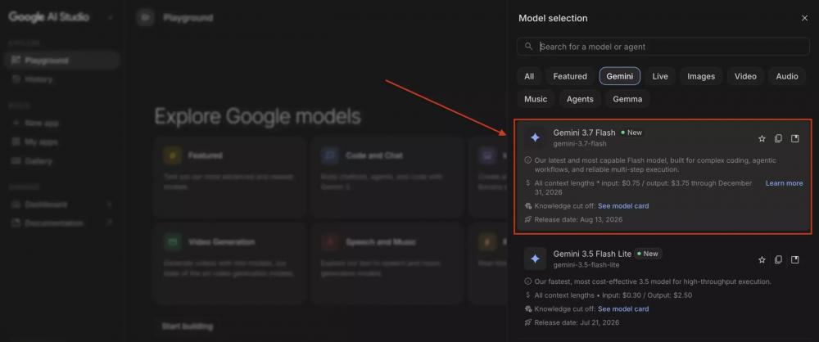Viewport: 819px width, 342px height.
Task: Click the knowledge cut off icon for Gemini 3.7 Flash
Action: (528, 205)
